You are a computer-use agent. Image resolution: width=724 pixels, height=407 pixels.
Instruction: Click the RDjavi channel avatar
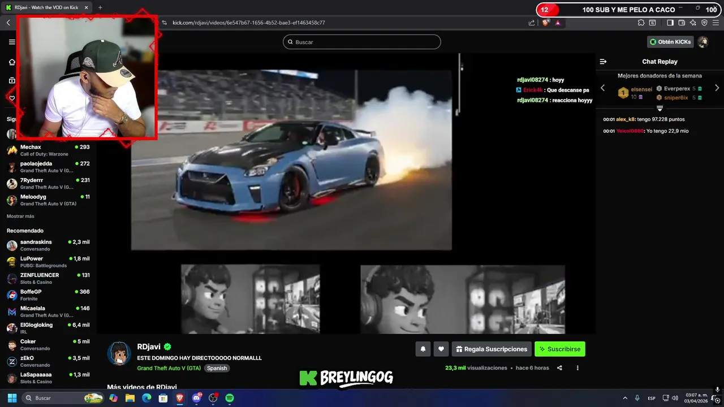(119, 353)
